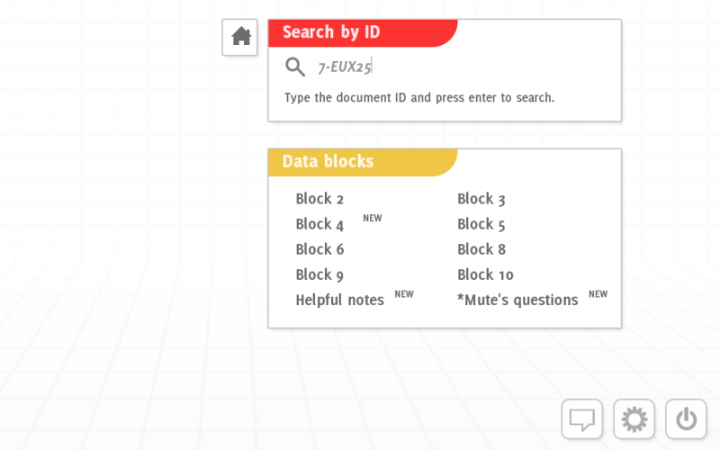This screenshot has width=720, height=450.
Task: Click the magnifying glass search icon
Action: (x=295, y=67)
